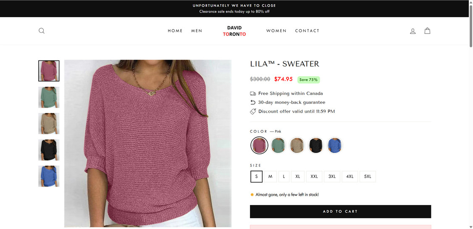Open the shopping cart icon

(427, 31)
